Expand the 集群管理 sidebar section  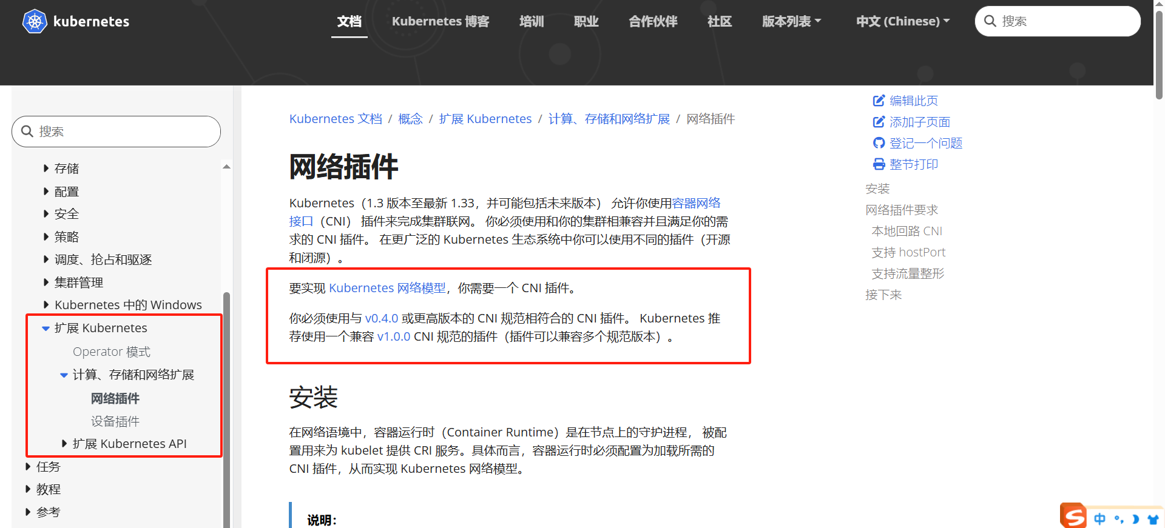(x=46, y=282)
